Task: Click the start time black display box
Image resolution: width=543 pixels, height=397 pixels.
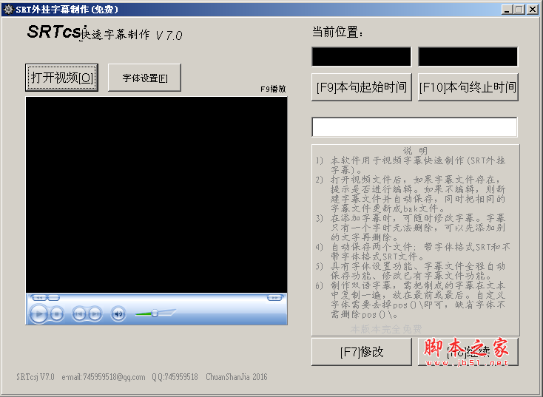Action: [x=362, y=56]
